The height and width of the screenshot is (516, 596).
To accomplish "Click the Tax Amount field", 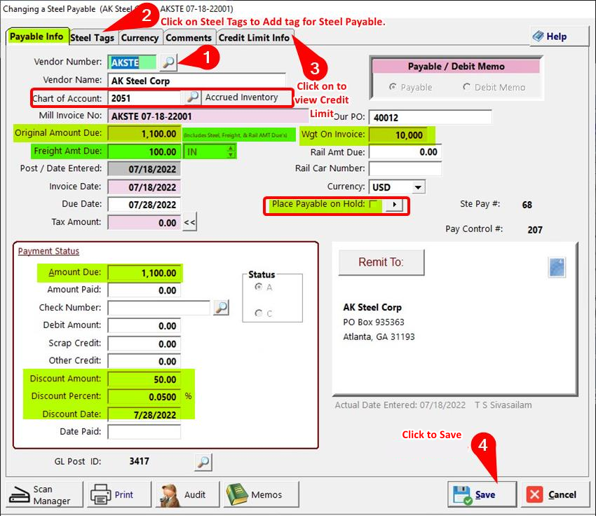I will click(x=144, y=223).
